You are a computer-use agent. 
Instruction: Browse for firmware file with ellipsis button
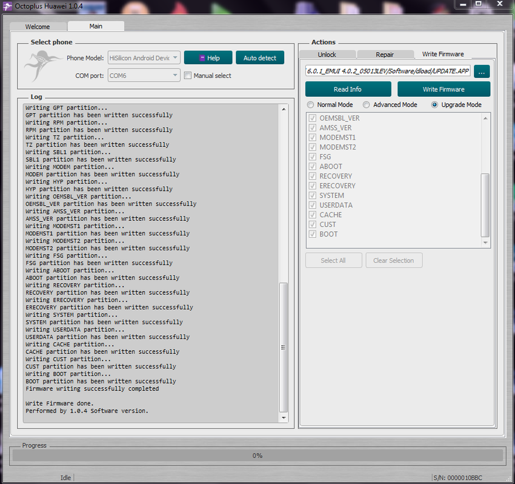tap(482, 71)
